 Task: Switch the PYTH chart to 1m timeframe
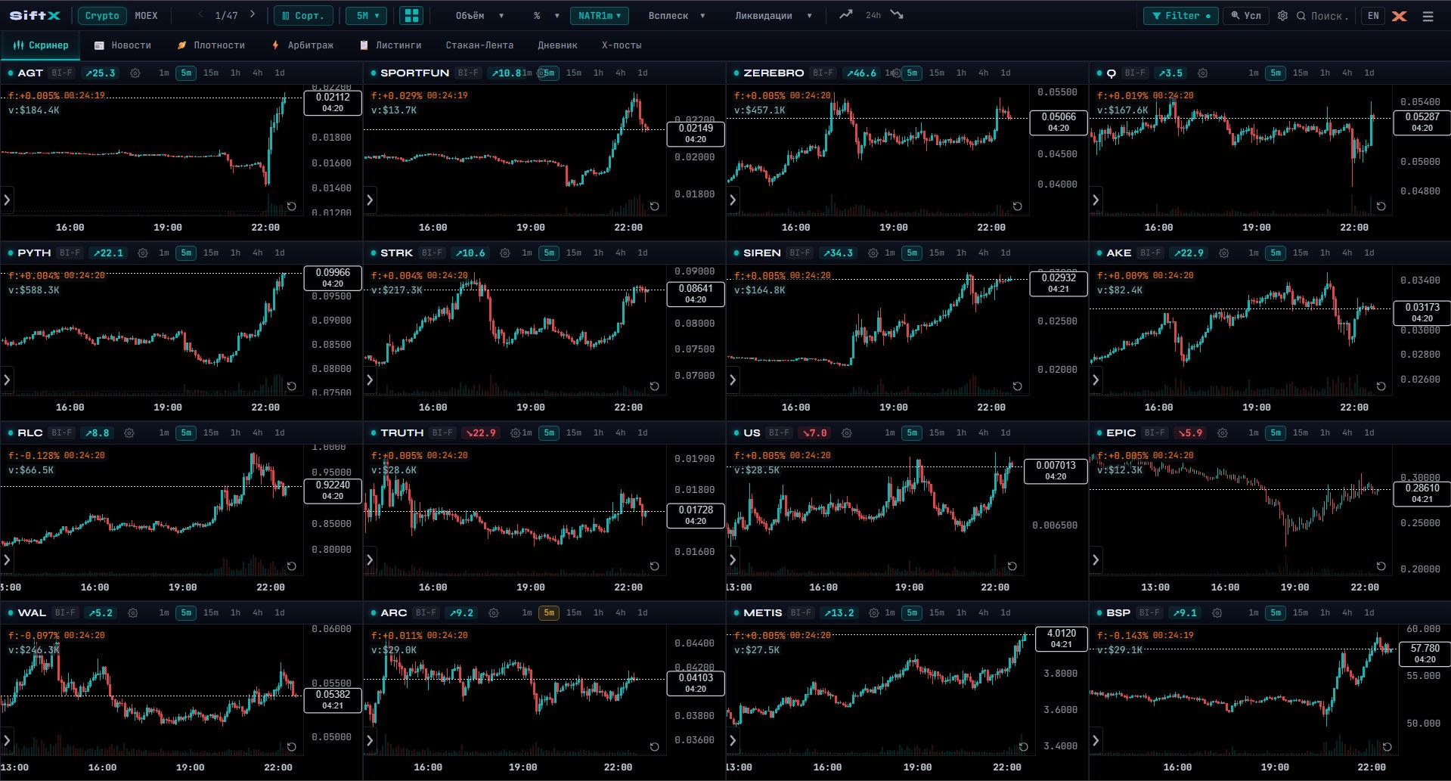(164, 253)
